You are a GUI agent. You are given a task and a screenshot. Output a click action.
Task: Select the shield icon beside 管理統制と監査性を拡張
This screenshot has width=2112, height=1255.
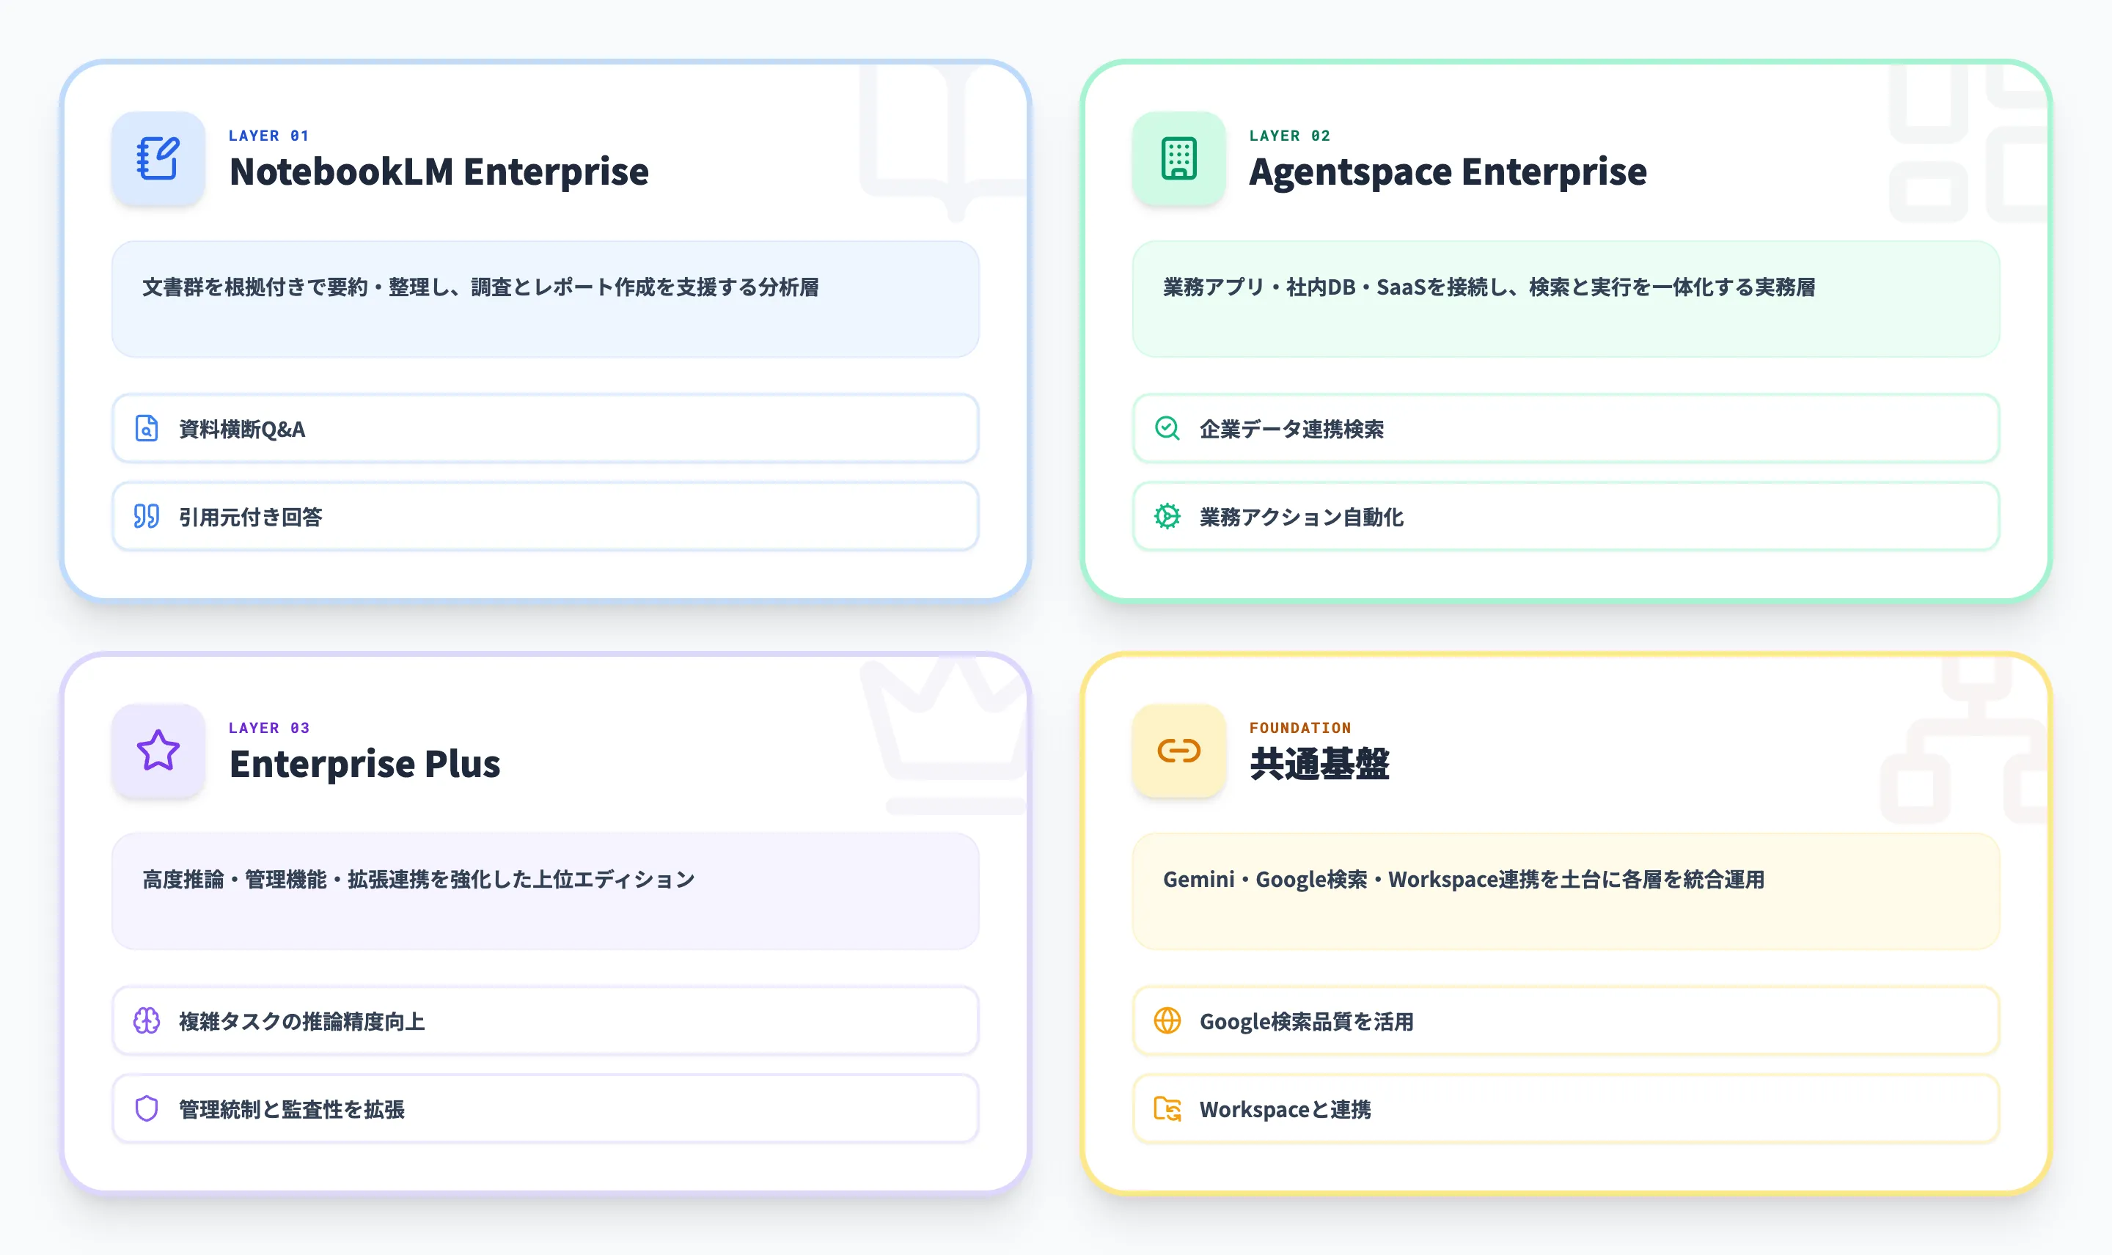pos(147,1108)
